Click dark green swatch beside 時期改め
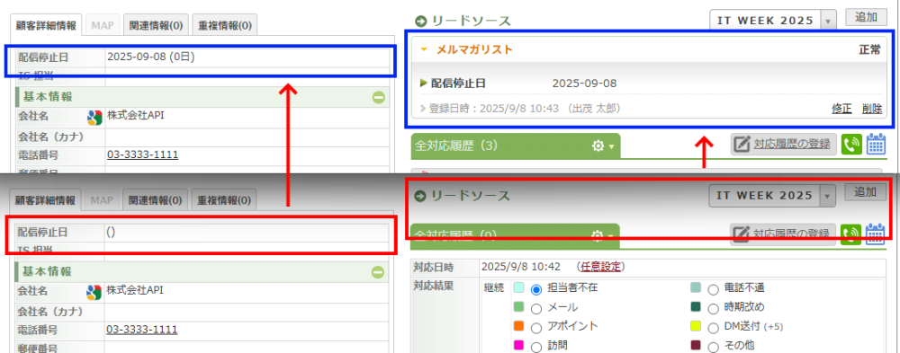The image size is (900, 353). click(x=696, y=307)
